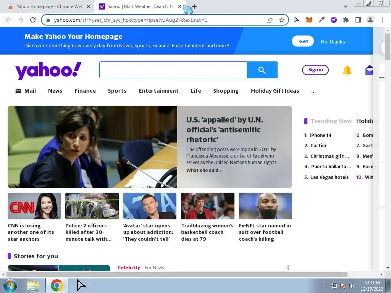Bookmark this page with the star icon

click(x=282, y=20)
